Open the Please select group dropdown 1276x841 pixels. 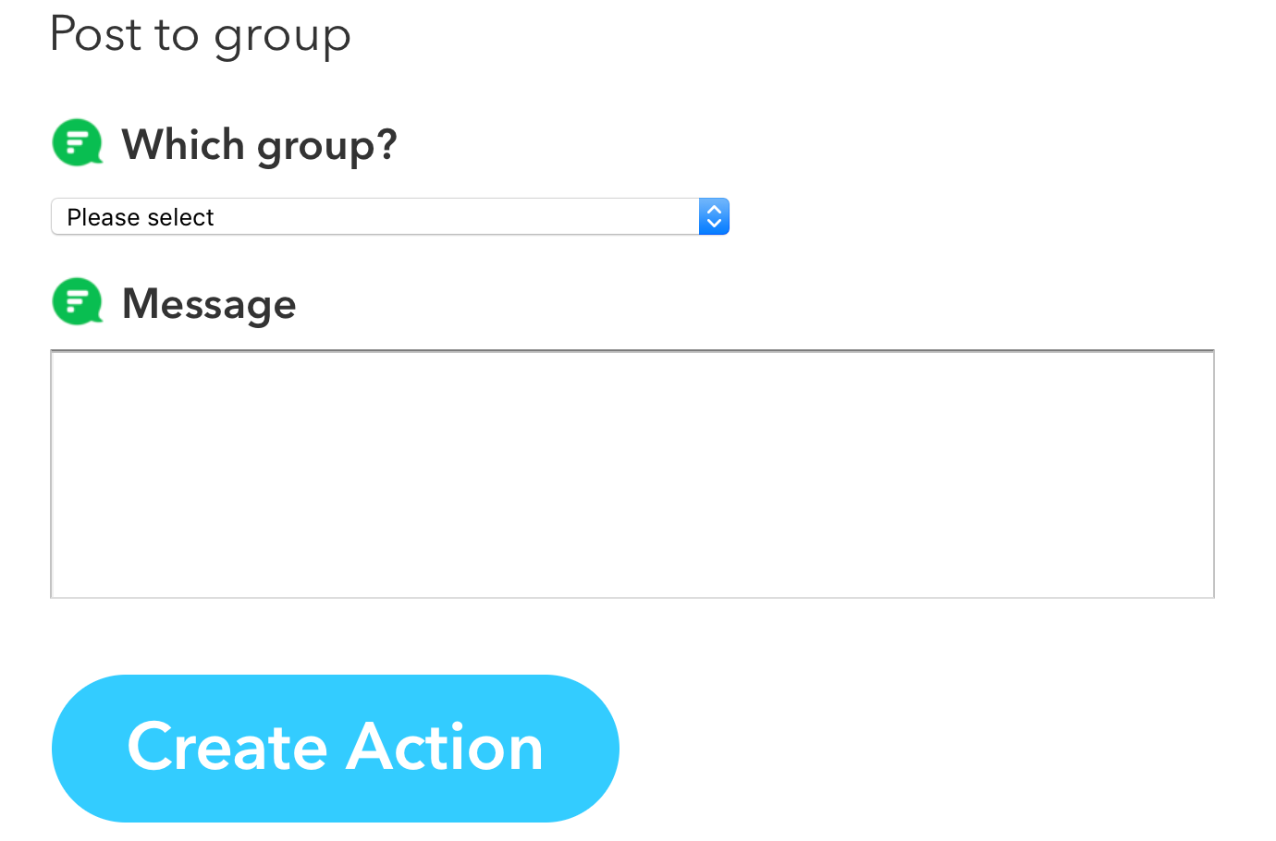(388, 217)
